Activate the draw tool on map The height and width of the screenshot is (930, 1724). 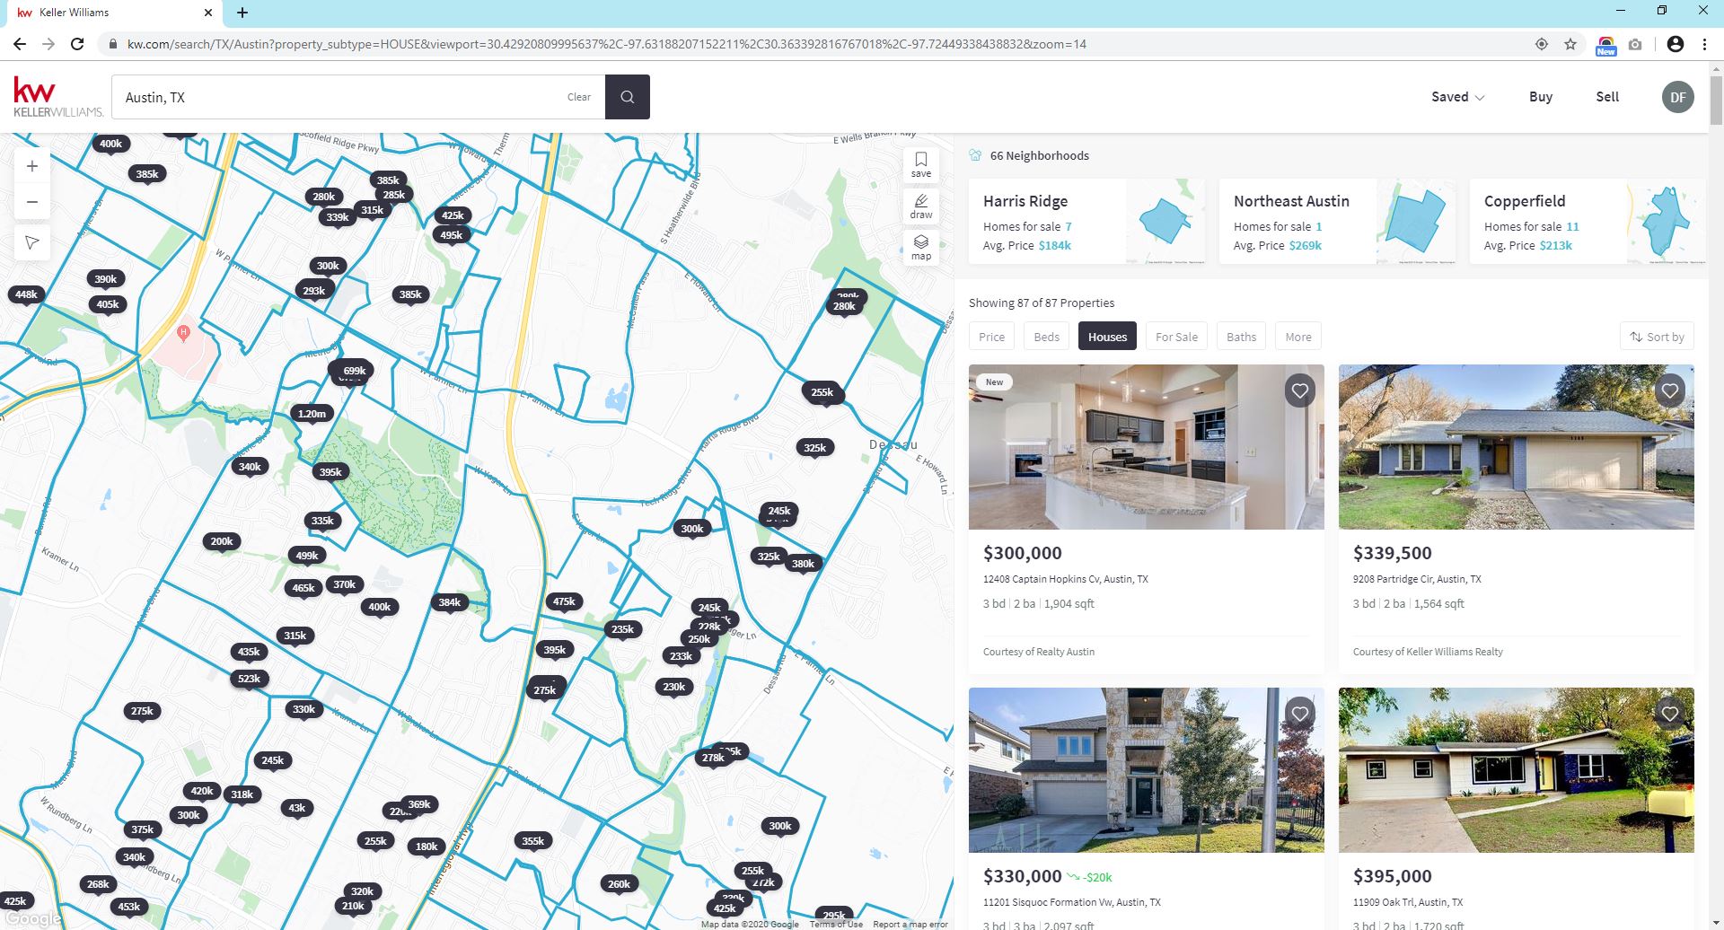tap(920, 206)
